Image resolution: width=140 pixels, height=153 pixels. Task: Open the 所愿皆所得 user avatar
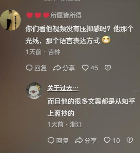click(10, 20)
